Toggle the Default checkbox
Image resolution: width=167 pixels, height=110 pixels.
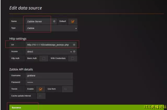click(73, 22)
